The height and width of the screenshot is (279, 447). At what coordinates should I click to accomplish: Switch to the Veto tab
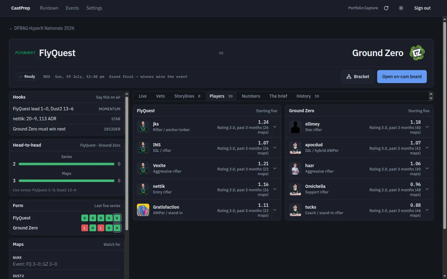pyautogui.click(x=160, y=96)
